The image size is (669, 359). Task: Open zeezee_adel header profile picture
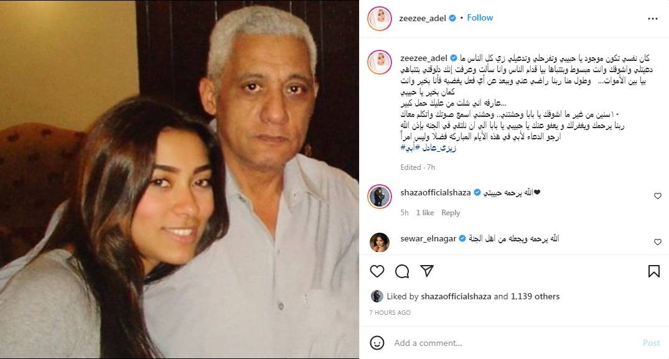[x=380, y=18]
